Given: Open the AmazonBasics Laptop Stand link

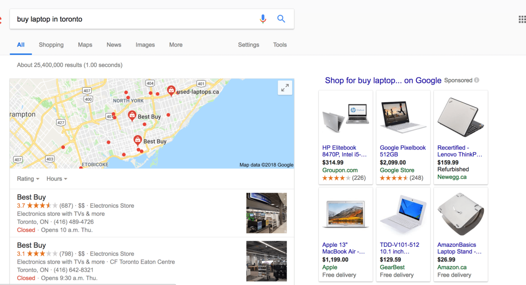Looking at the screenshot, I should click(x=459, y=248).
